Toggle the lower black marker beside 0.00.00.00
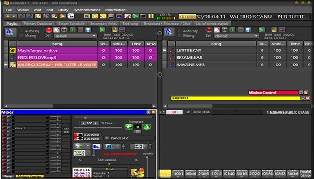314x179 pixels. coord(80,138)
